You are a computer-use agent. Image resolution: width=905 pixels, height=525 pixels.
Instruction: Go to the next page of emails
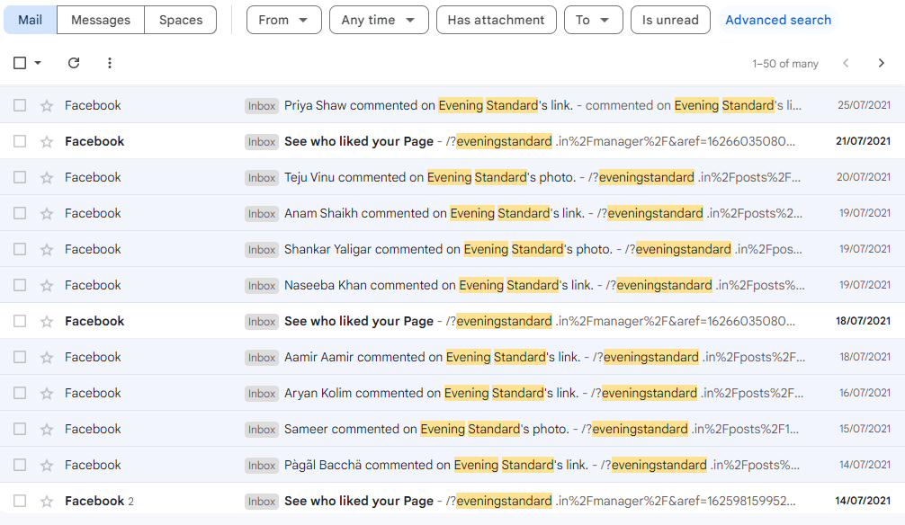[x=882, y=64]
